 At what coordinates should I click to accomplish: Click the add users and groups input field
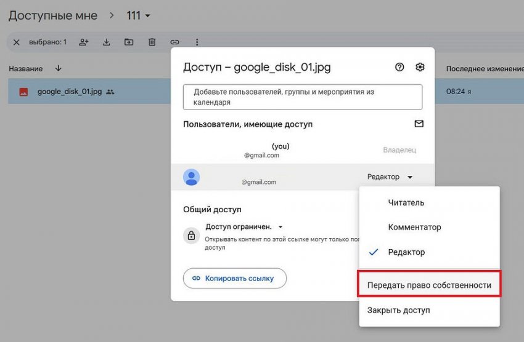click(x=302, y=97)
